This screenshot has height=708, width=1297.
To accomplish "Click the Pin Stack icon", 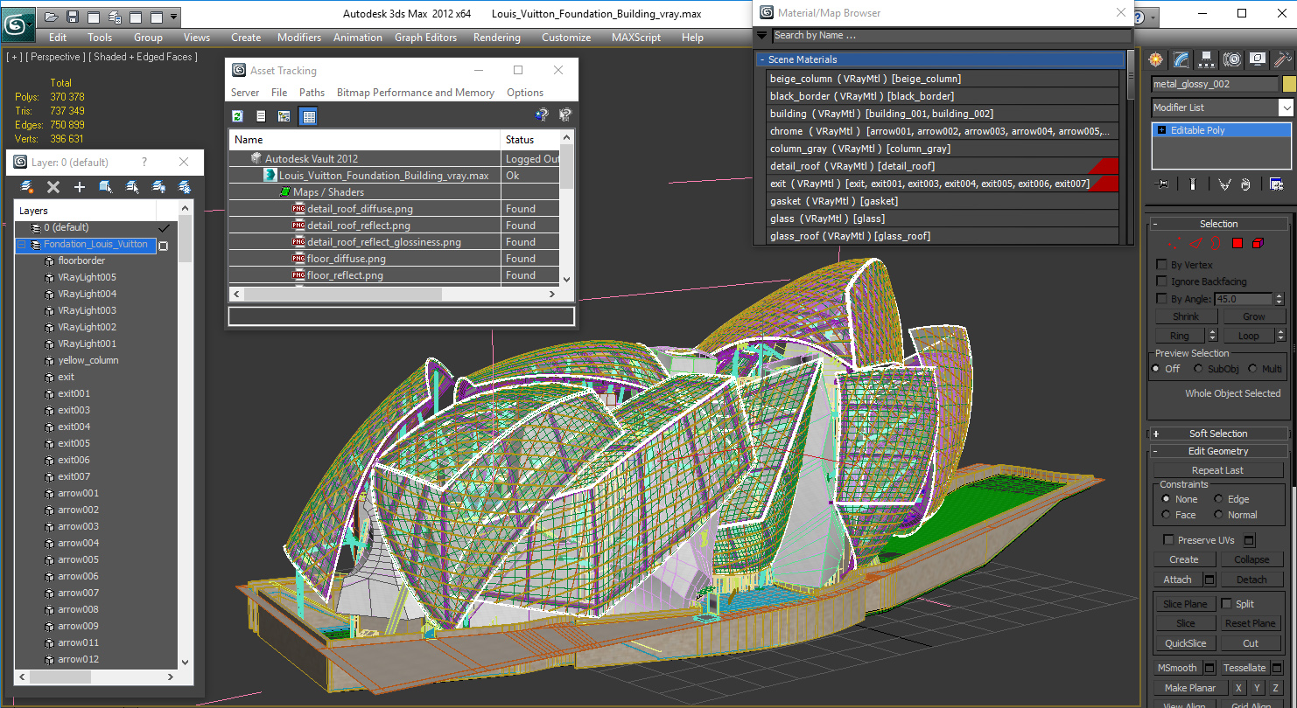I will coord(1162,184).
